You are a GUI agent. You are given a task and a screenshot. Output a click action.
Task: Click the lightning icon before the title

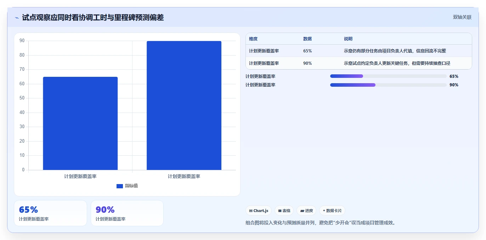(17, 18)
